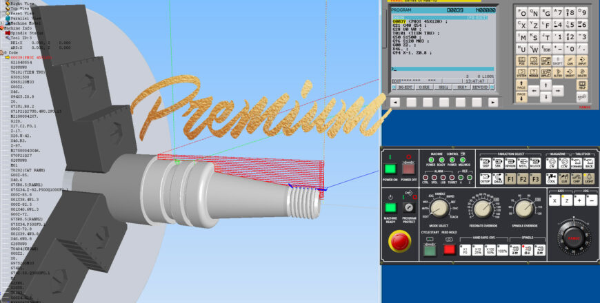The height and width of the screenshot is (303, 600).
Task: Toggle the SBK single block function
Action: 498,163
